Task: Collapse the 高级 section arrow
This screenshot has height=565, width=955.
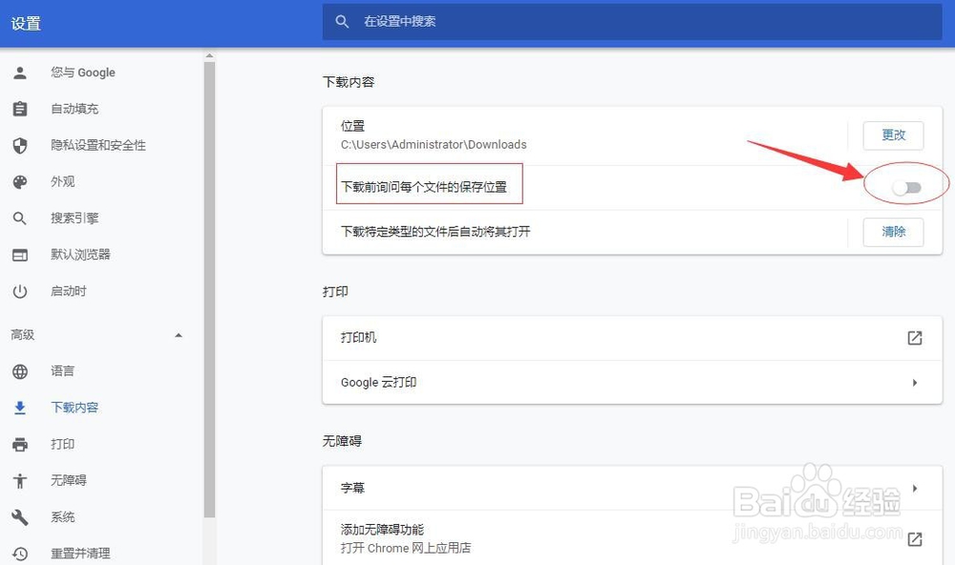Action: click(179, 335)
